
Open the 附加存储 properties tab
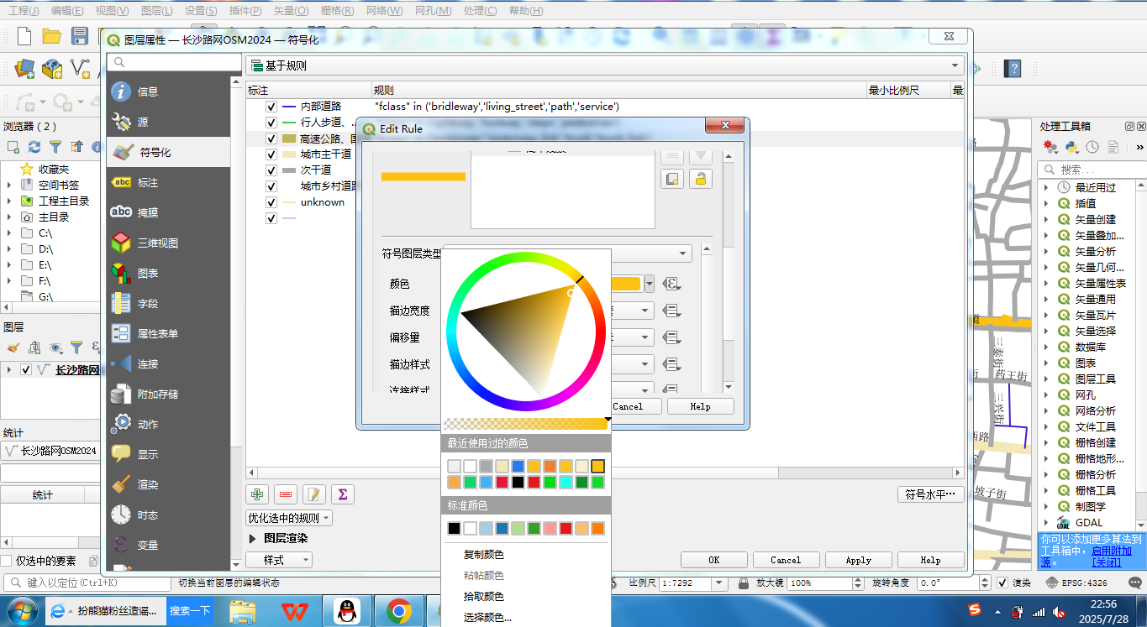point(168,394)
